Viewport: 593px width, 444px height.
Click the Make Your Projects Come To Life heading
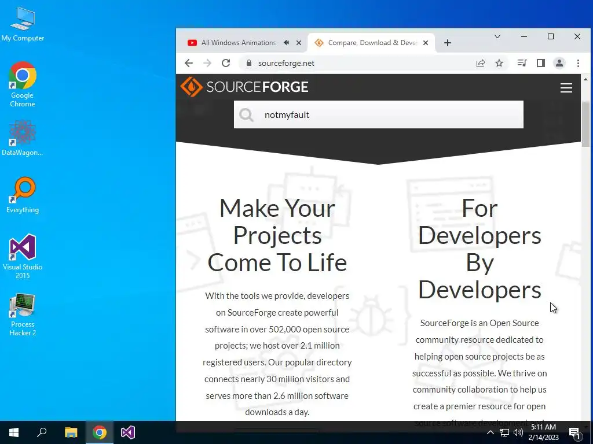tap(277, 235)
